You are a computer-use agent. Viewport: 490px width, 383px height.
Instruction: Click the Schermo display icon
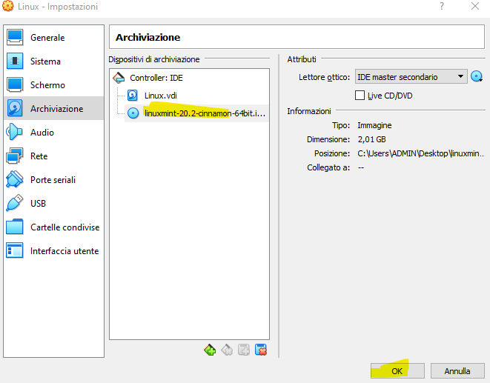(x=15, y=84)
